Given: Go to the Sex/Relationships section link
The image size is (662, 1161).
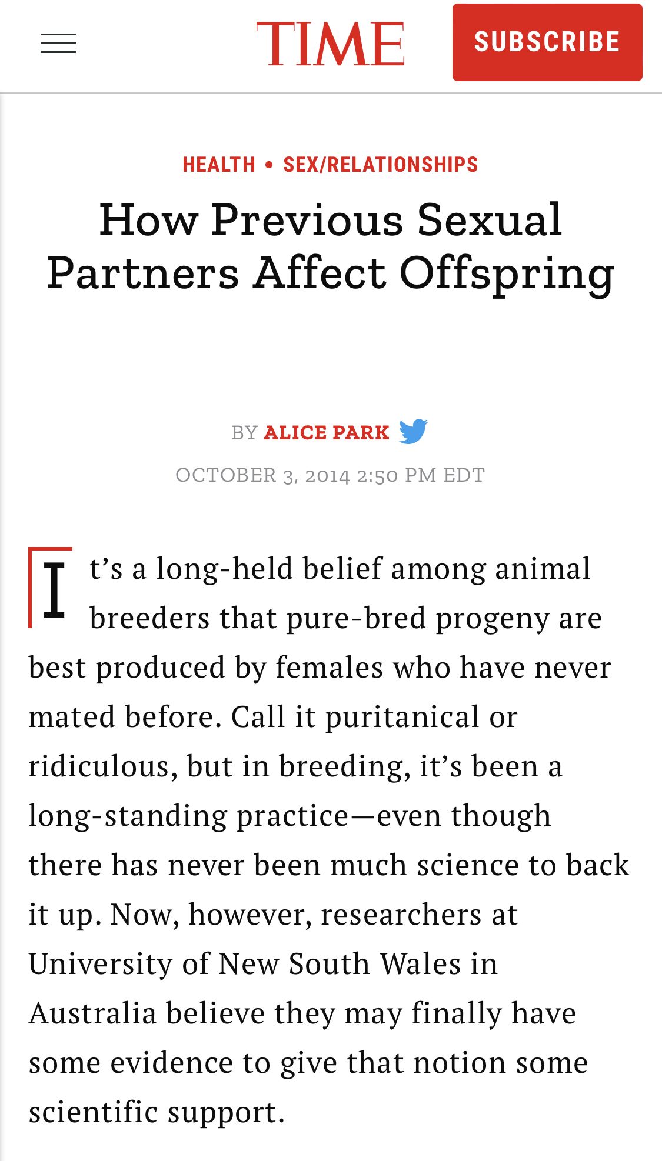Looking at the screenshot, I should pos(380,165).
